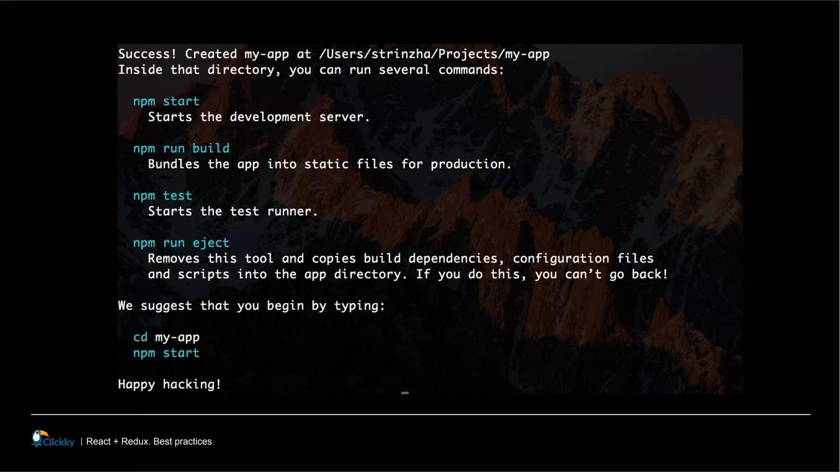
Task: Click 'Starts the development server.' description
Action: point(259,117)
